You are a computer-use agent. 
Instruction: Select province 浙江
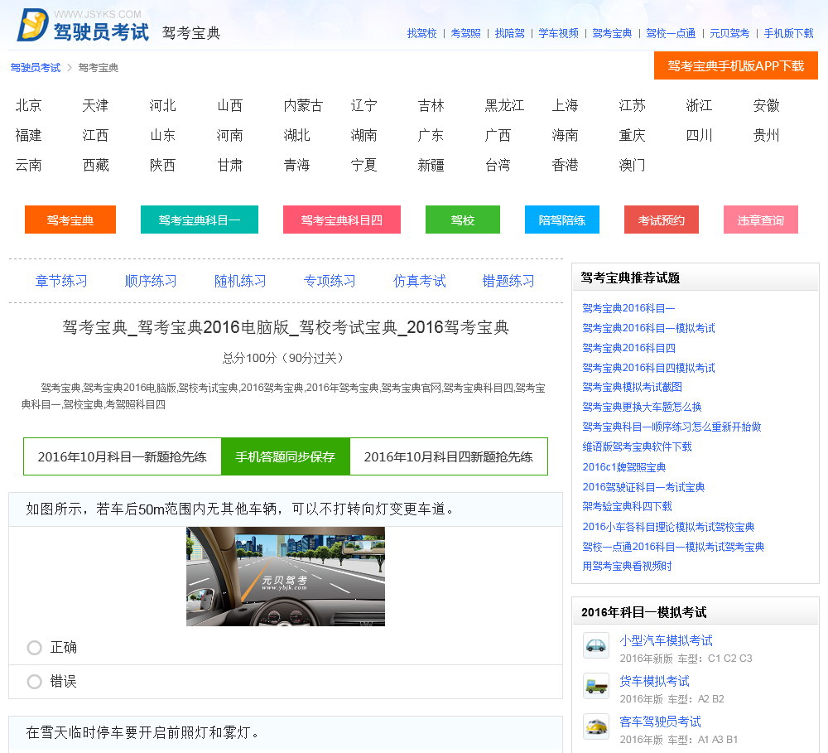pyautogui.click(x=699, y=105)
